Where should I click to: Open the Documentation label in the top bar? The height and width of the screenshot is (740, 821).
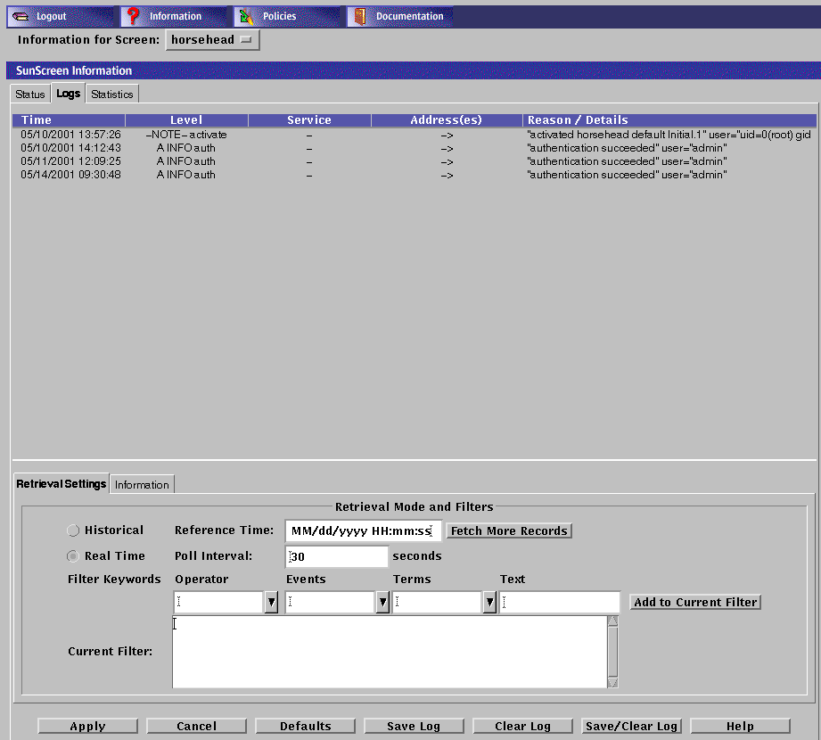click(409, 16)
